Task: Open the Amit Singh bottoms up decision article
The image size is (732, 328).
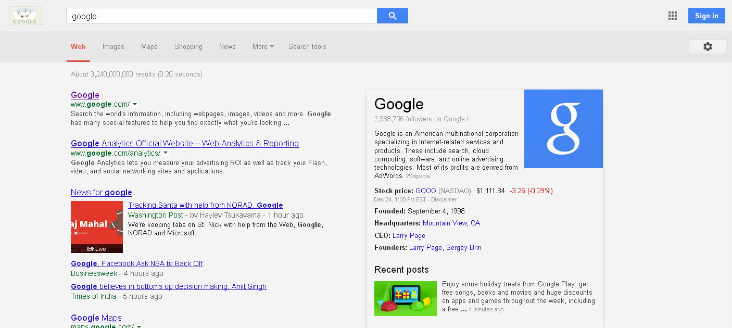Action: pyautogui.click(x=169, y=286)
